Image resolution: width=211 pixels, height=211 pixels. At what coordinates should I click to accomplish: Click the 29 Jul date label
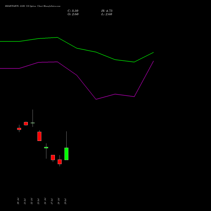[65, 201]
